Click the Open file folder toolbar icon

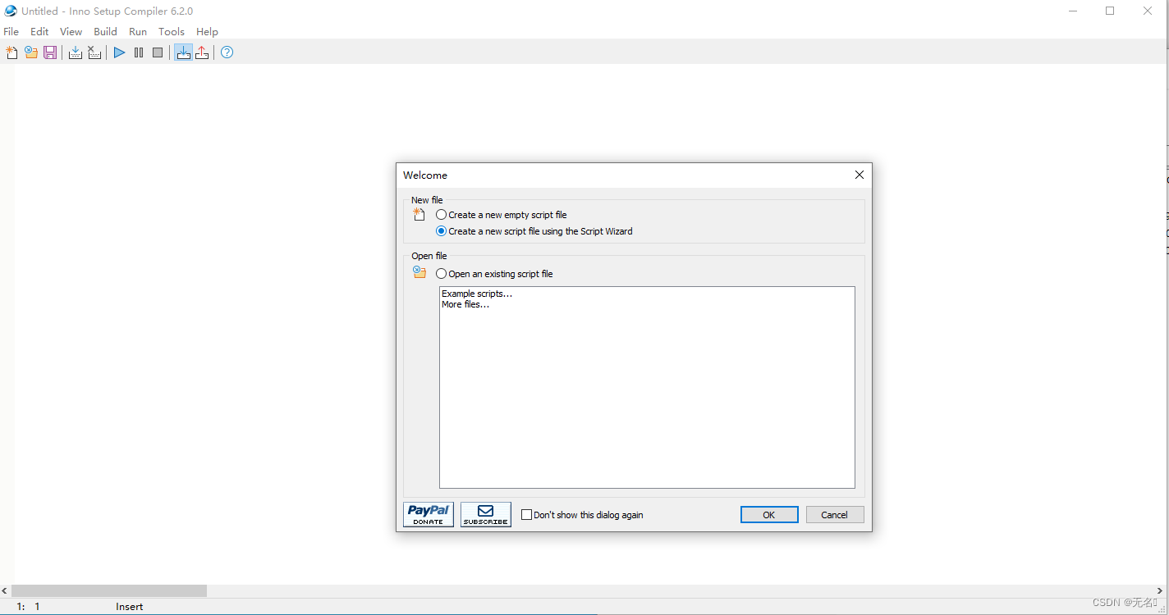[31, 52]
